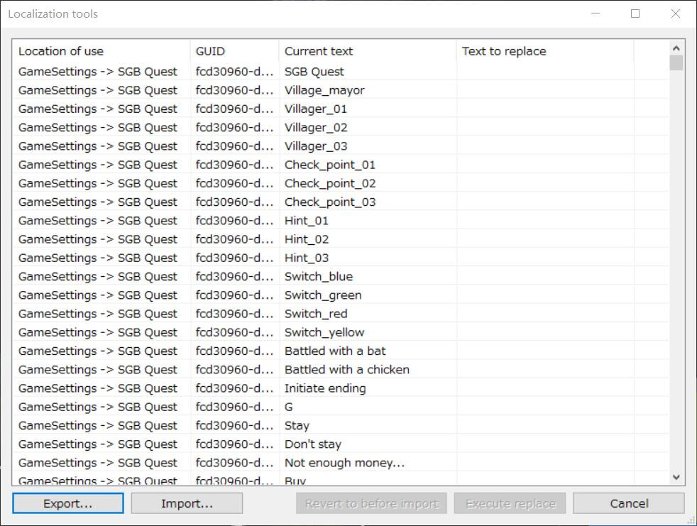This screenshot has height=526, width=697.
Task: Select the 'Don't stay' text row
Action: click(341, 444)
